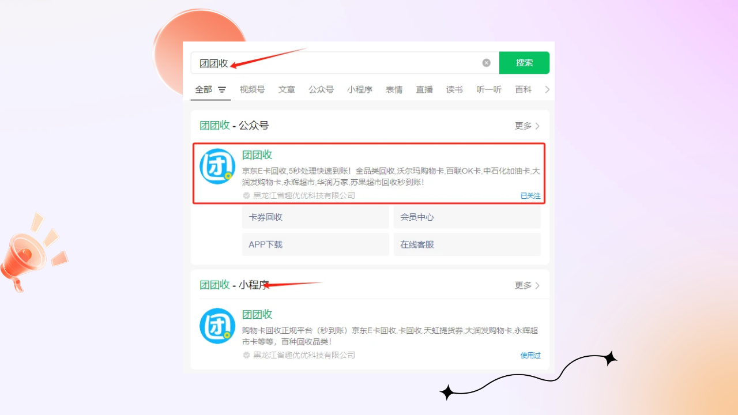Show more tabs with right chevron
This screenshot has width=738, height=415.
(x=547, y=89)
